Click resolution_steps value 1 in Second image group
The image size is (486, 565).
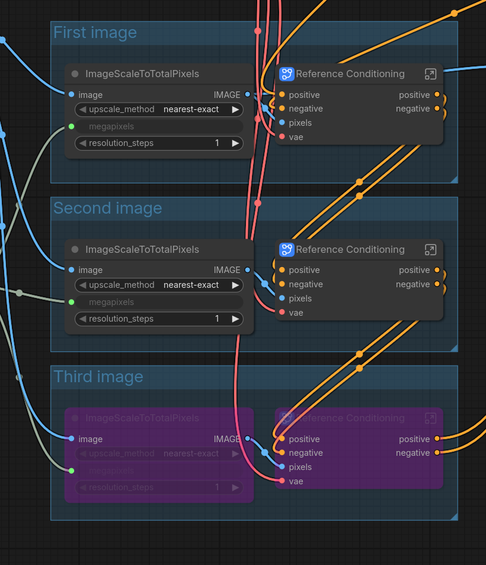[217, 319]
